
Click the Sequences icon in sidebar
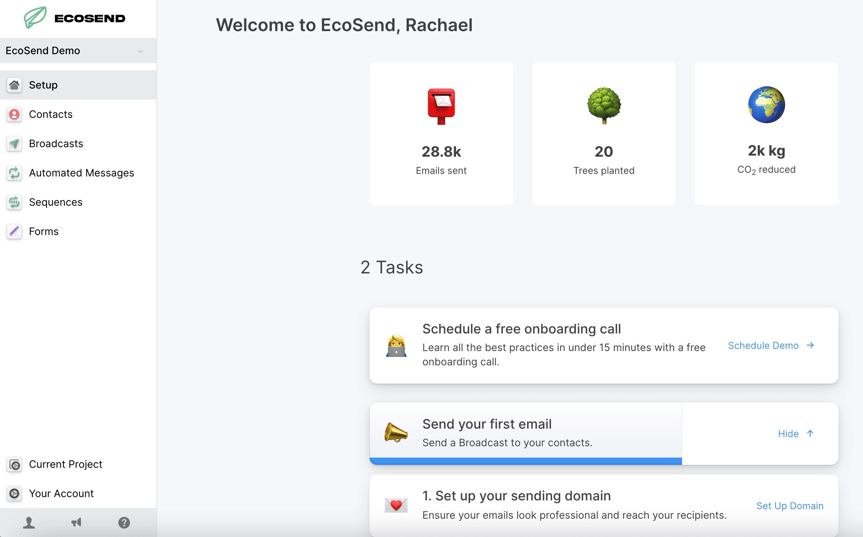tap(14, 202)
